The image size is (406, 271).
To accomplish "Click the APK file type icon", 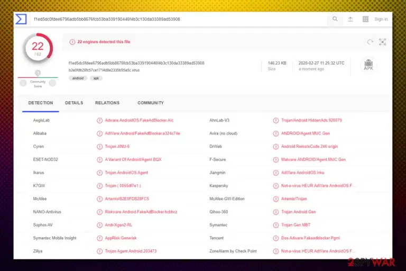I will (x=368, y=65).
